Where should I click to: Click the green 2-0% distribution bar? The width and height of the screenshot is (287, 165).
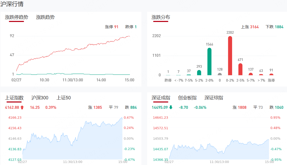(209, 61)
